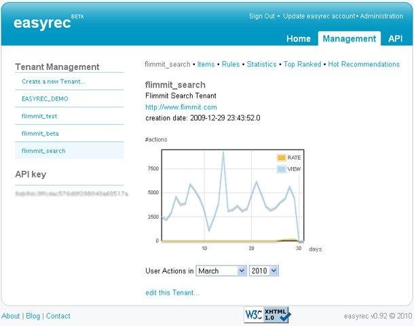The image size is (414, 326).
Task: Switch to the Management tab
Action: point(350,39)
